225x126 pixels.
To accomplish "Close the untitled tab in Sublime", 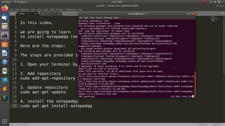I will [36, 14].
